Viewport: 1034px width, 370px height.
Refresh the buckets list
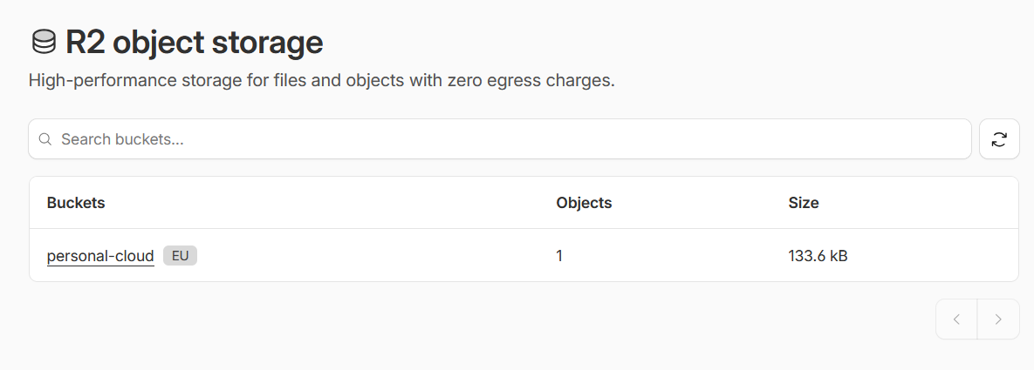click(x=999, y=139)
